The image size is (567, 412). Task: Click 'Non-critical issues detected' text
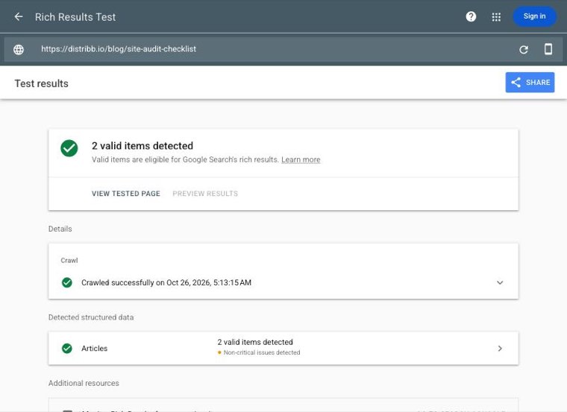tap(262, 352)
